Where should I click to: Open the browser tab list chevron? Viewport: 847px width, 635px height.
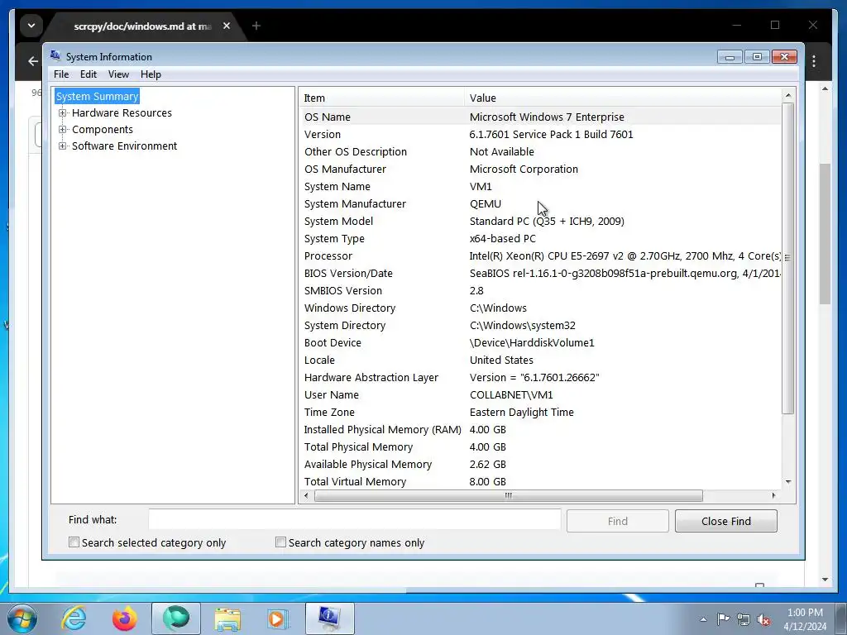(x=31, y=26)
